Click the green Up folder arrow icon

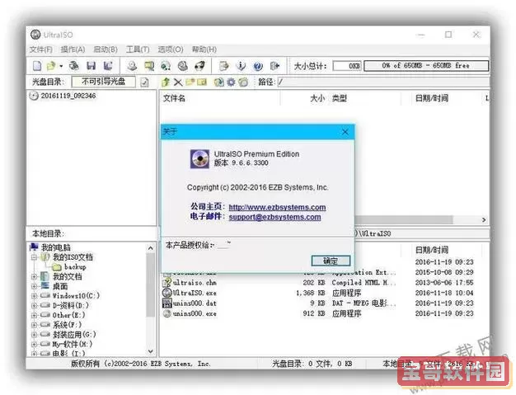click(x=166, y=82)
